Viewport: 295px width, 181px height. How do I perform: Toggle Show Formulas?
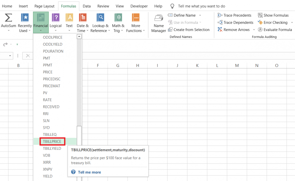[273, 15]
